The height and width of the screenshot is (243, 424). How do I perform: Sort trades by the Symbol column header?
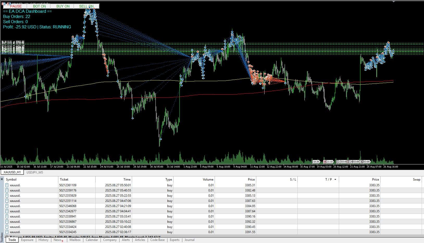pyautogui.click(x=31, y=179)
